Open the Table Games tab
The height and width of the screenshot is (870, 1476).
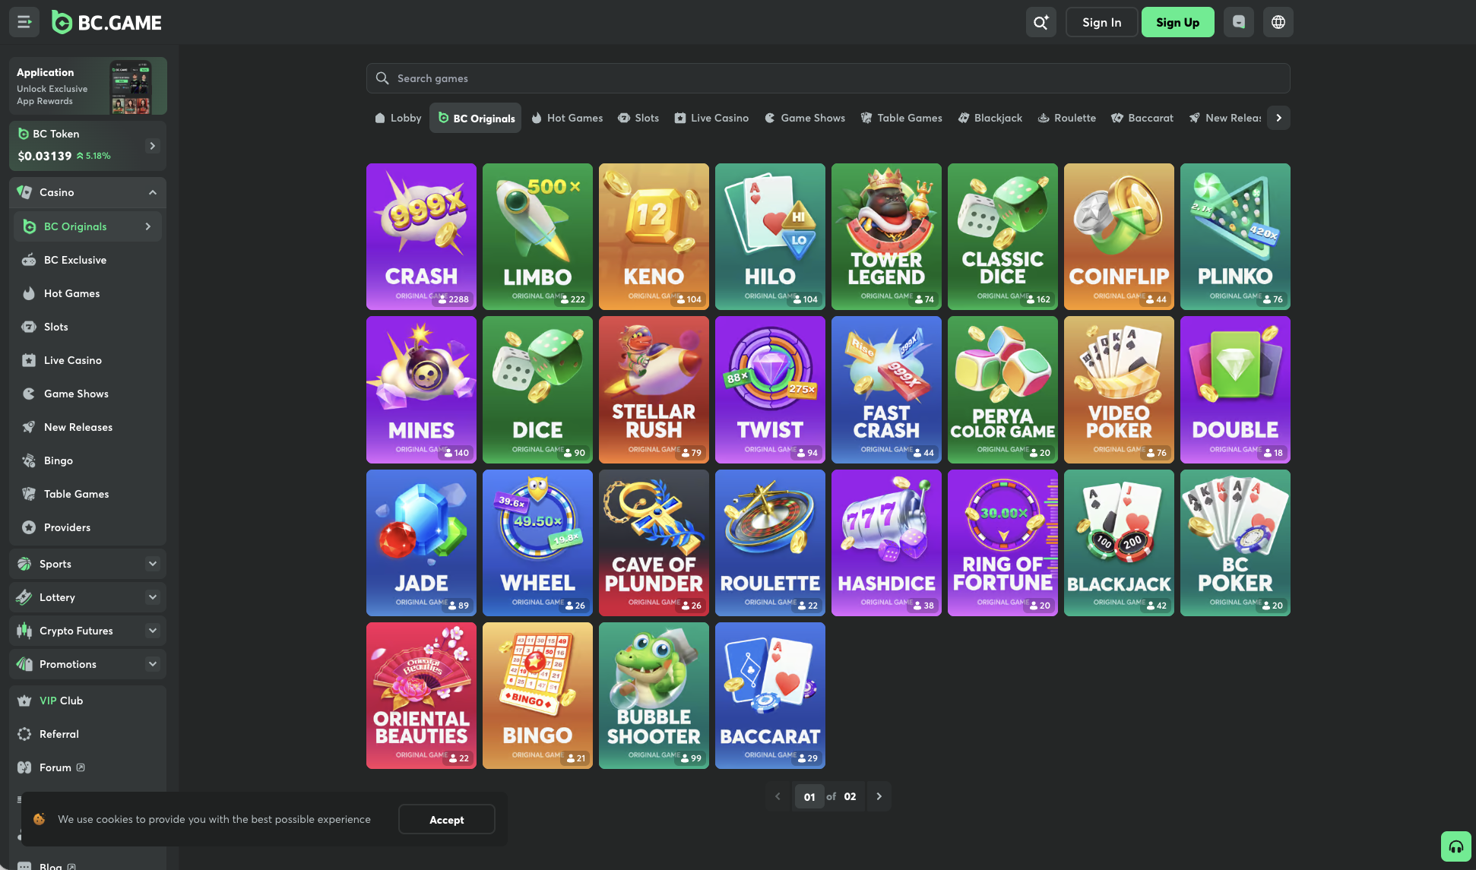click(x=901, y=118)
